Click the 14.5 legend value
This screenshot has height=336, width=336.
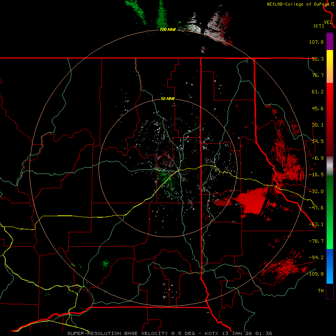[318, 141]
